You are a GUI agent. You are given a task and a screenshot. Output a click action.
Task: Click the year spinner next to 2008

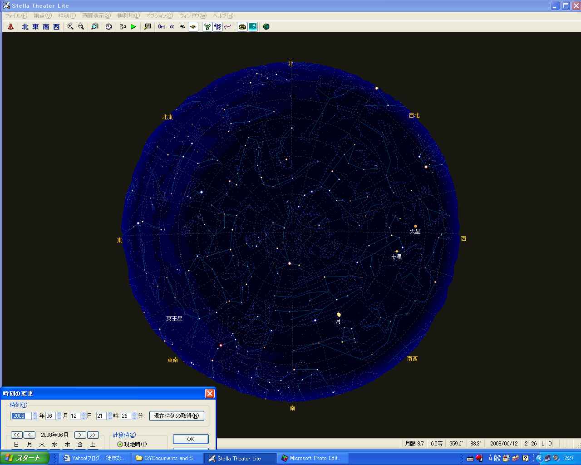35,416
